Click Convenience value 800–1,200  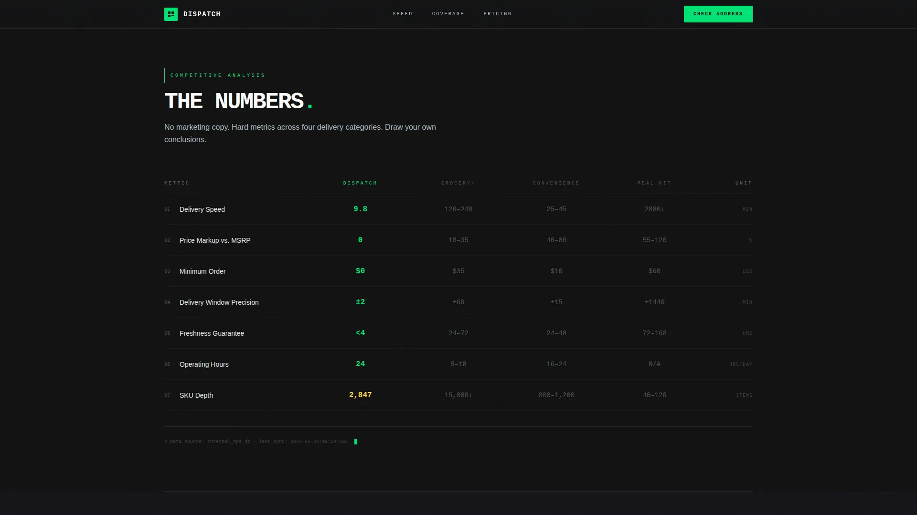(x=556, y=395)
